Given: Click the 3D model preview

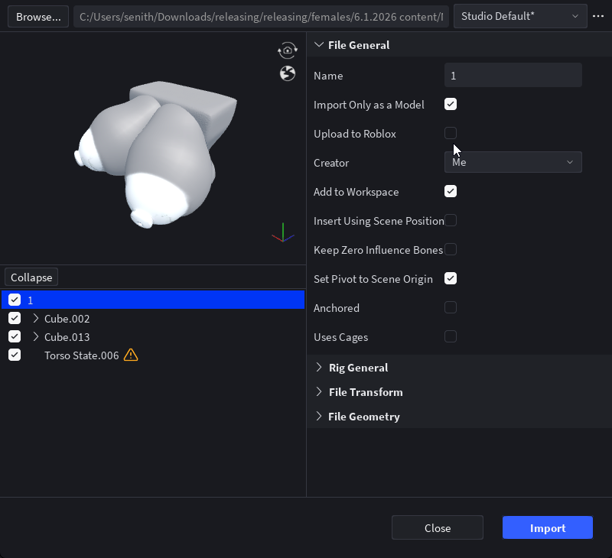Looking at the screenshot, I should [x=156, y=154].
